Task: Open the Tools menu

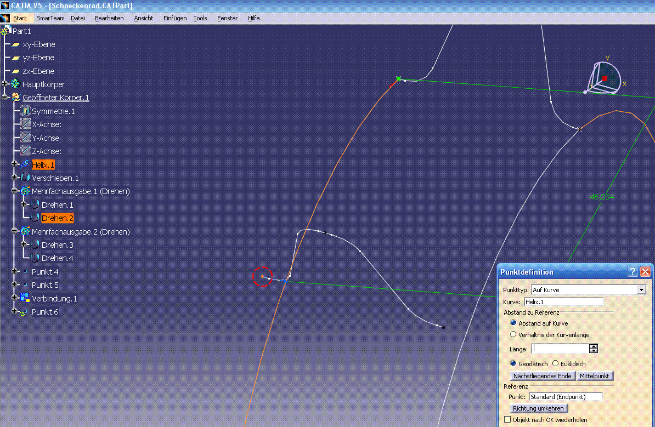Action: click(x=200, y=19)
